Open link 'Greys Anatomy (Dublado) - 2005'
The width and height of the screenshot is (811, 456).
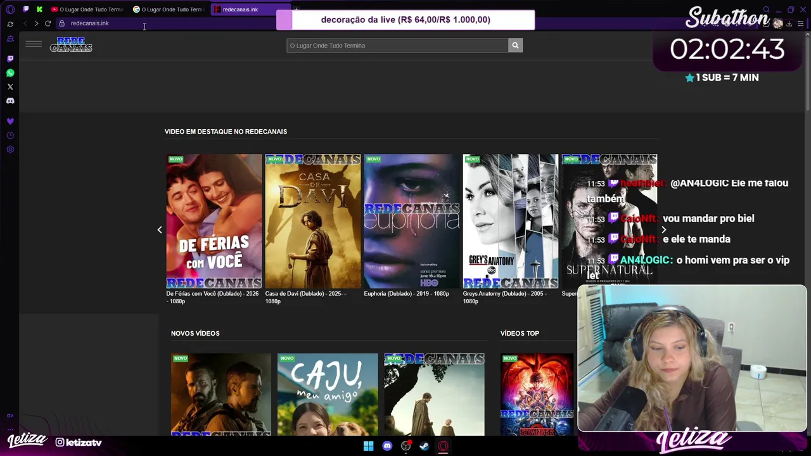504,298
